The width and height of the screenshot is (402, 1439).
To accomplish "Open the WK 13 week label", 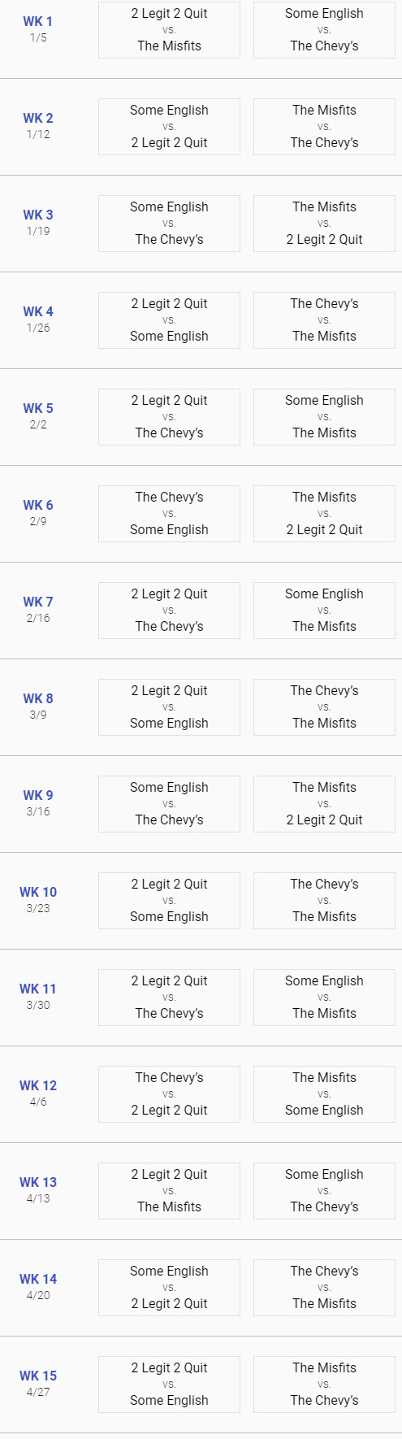I will point(38,1182).
